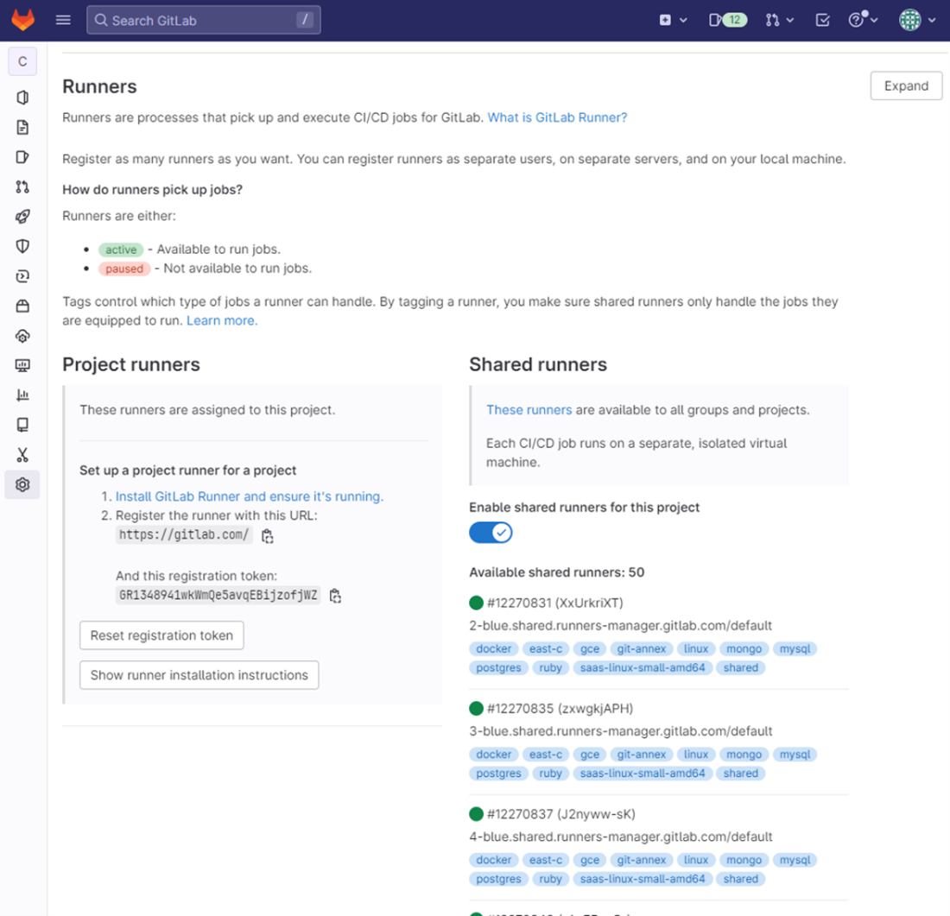Image resolution: width=950 pixels, height=916 pixels.
Task: Open the To-Do list icon
Action: [x=822, y=20]
